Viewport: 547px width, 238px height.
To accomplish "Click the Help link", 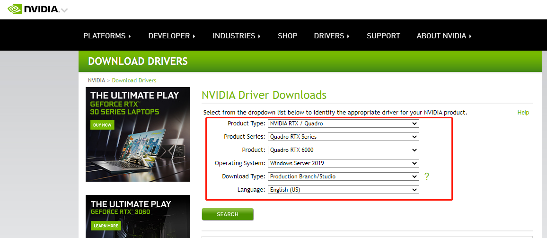I will pos(523,113).
